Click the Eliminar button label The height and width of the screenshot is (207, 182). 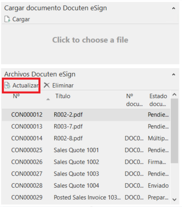(x=63, y=85)
